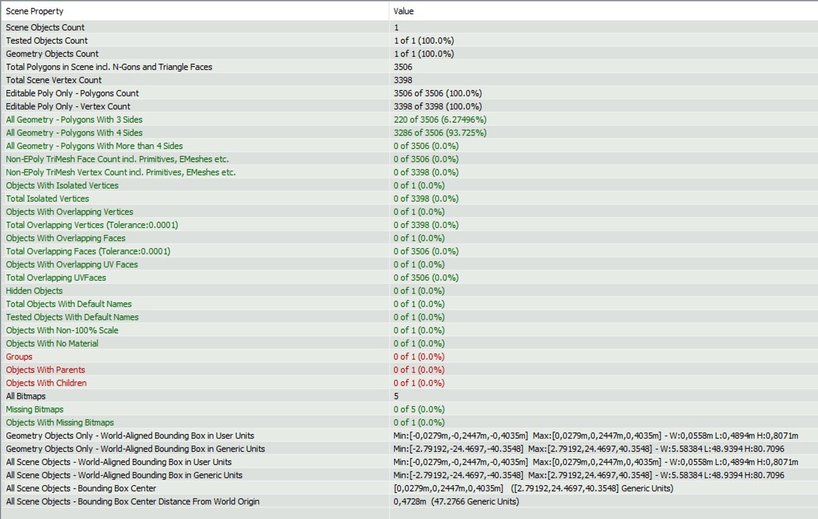Select Total Overlapping UVFaces row
818x519 pixels.
[x=409, y=277]
